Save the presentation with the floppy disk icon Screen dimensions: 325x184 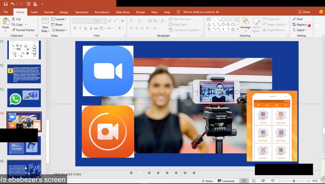[x=6, y=4]
